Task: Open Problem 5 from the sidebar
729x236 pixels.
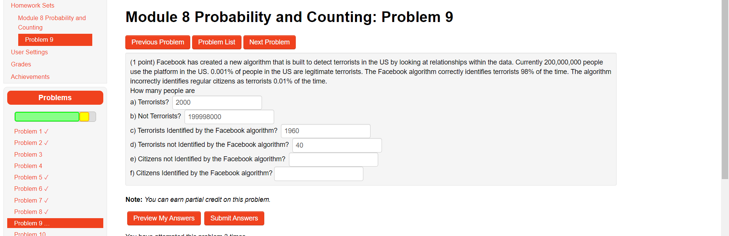Action: click(28, 177)
